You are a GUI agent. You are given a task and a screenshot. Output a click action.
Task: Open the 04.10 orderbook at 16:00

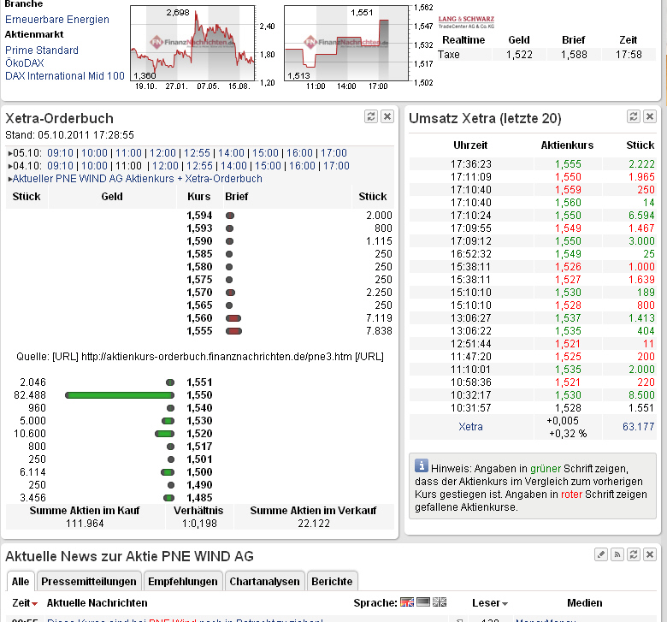pos(302,166)
